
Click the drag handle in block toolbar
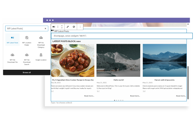tap(58, 27)
